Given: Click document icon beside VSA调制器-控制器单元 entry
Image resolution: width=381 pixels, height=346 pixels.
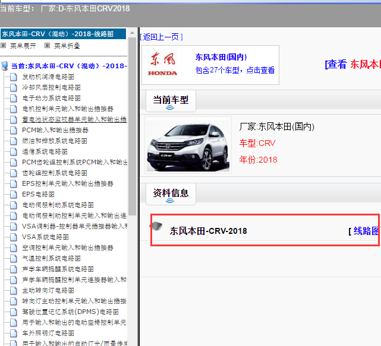Looking at the screenshot, I should click(x=14, y=226).
